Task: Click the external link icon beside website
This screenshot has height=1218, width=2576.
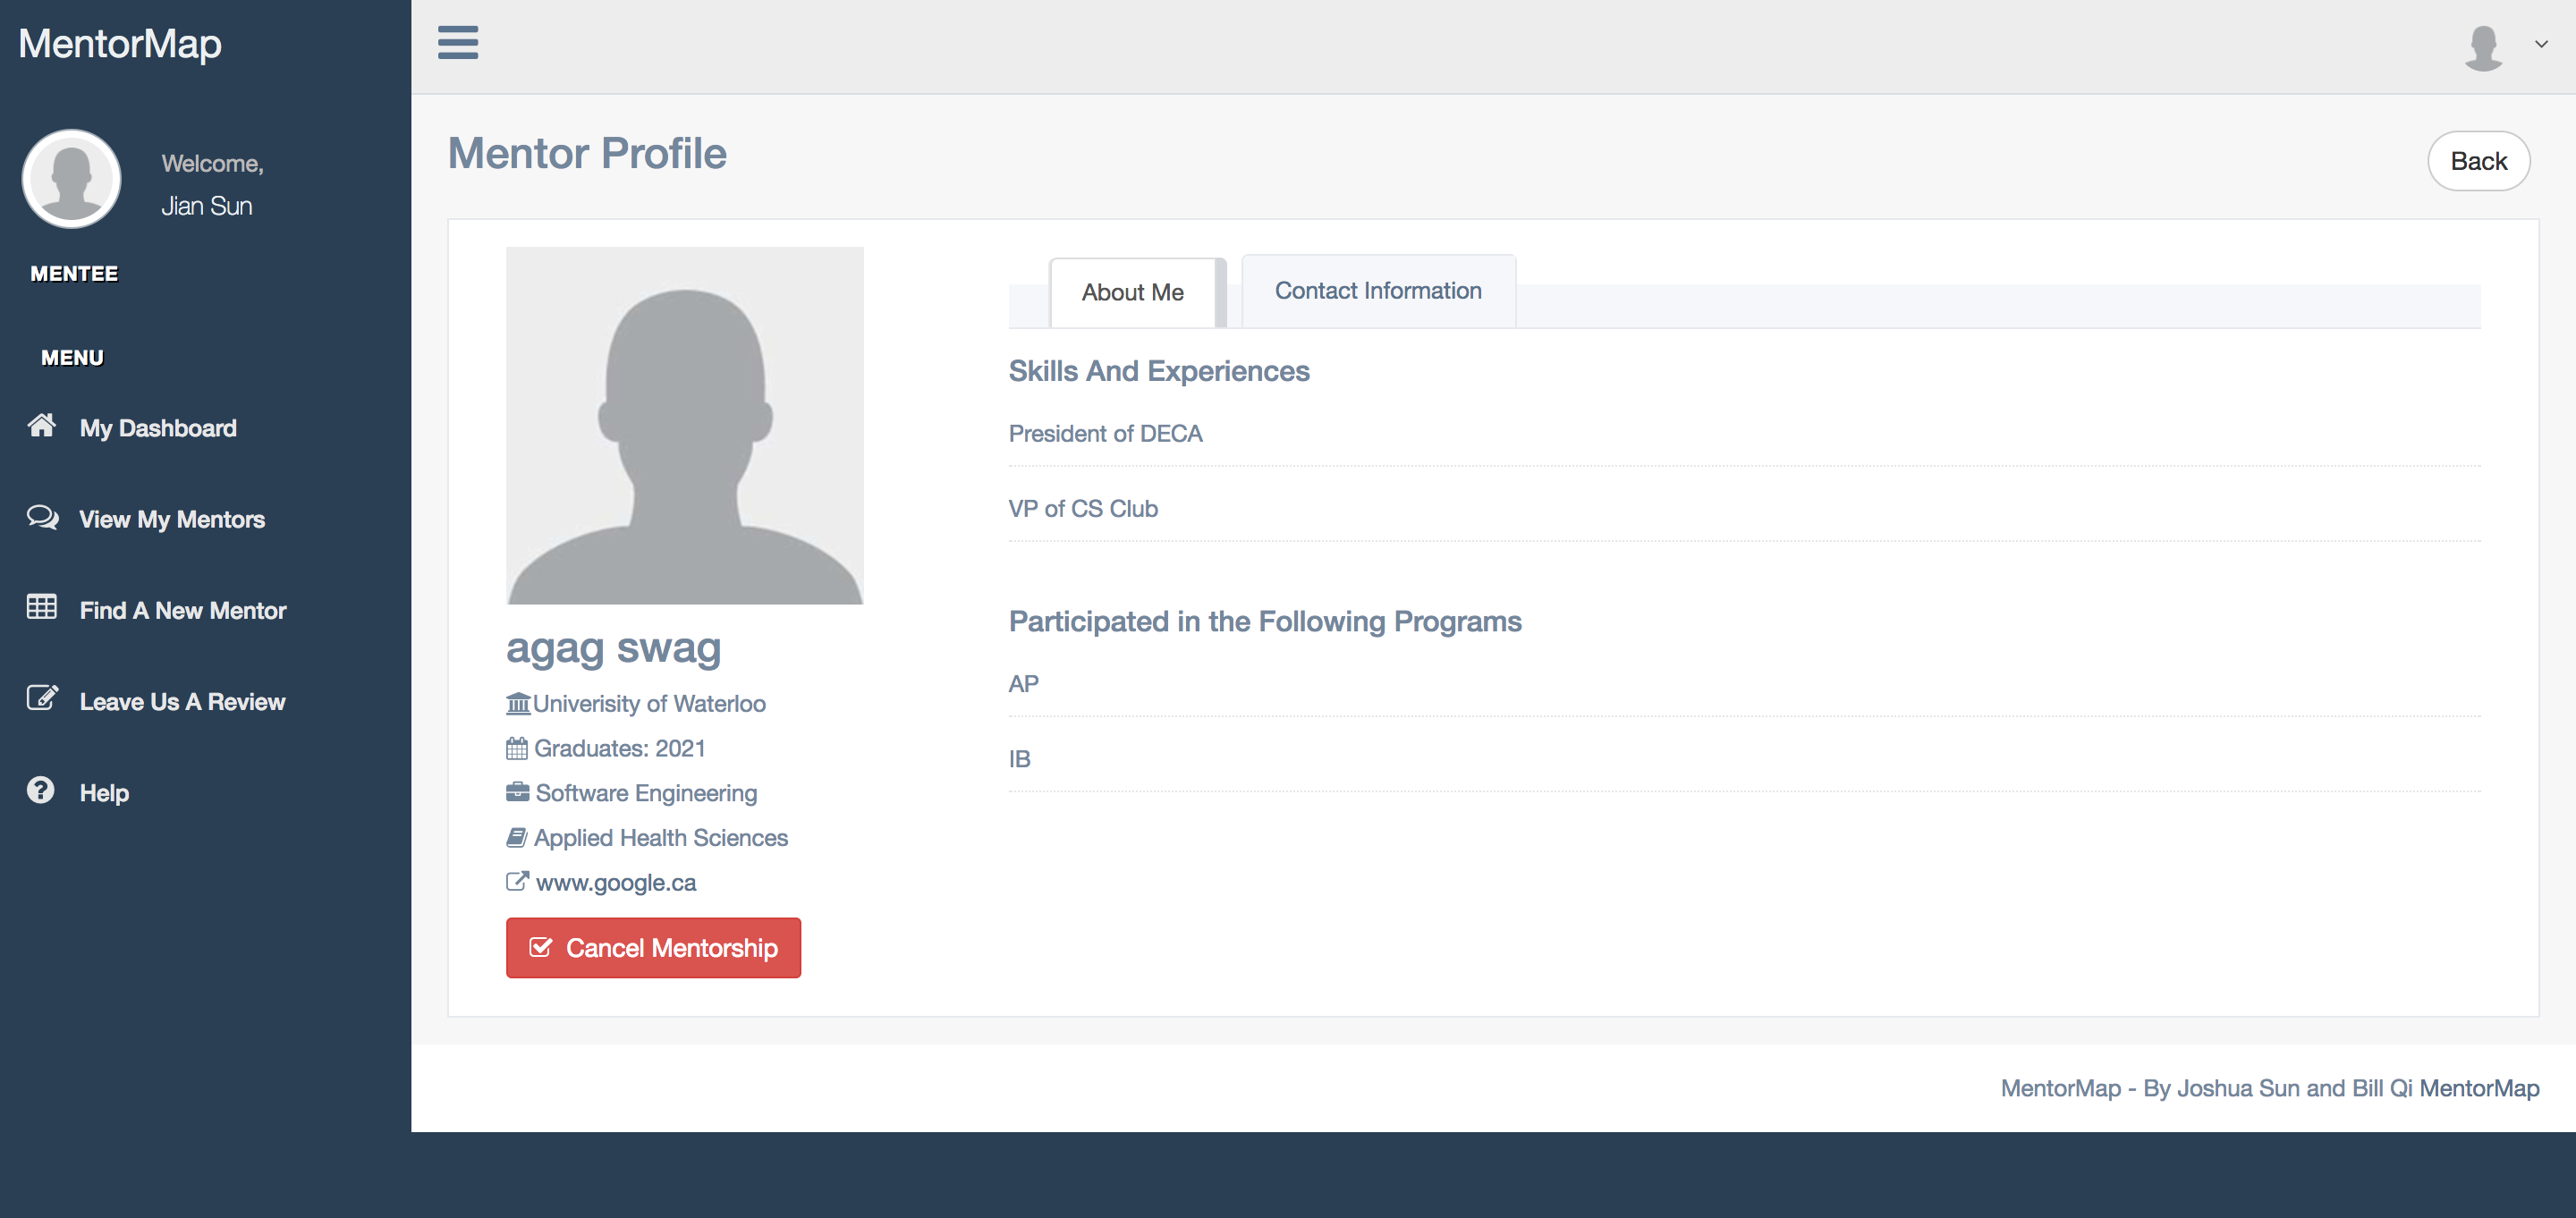Action: click(x=517, y=881)
